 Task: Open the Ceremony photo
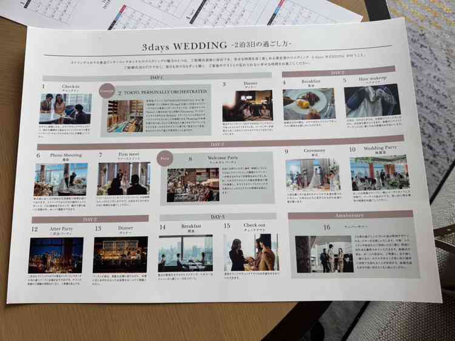tap(313, 175)
